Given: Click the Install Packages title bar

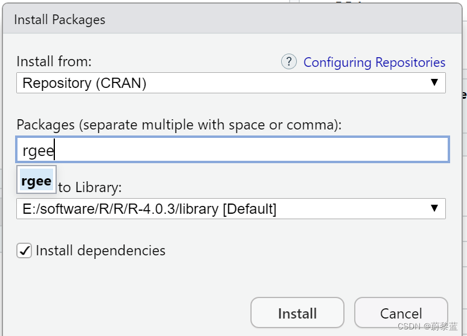Looking at the screenshot, I should tap(232, 20).
